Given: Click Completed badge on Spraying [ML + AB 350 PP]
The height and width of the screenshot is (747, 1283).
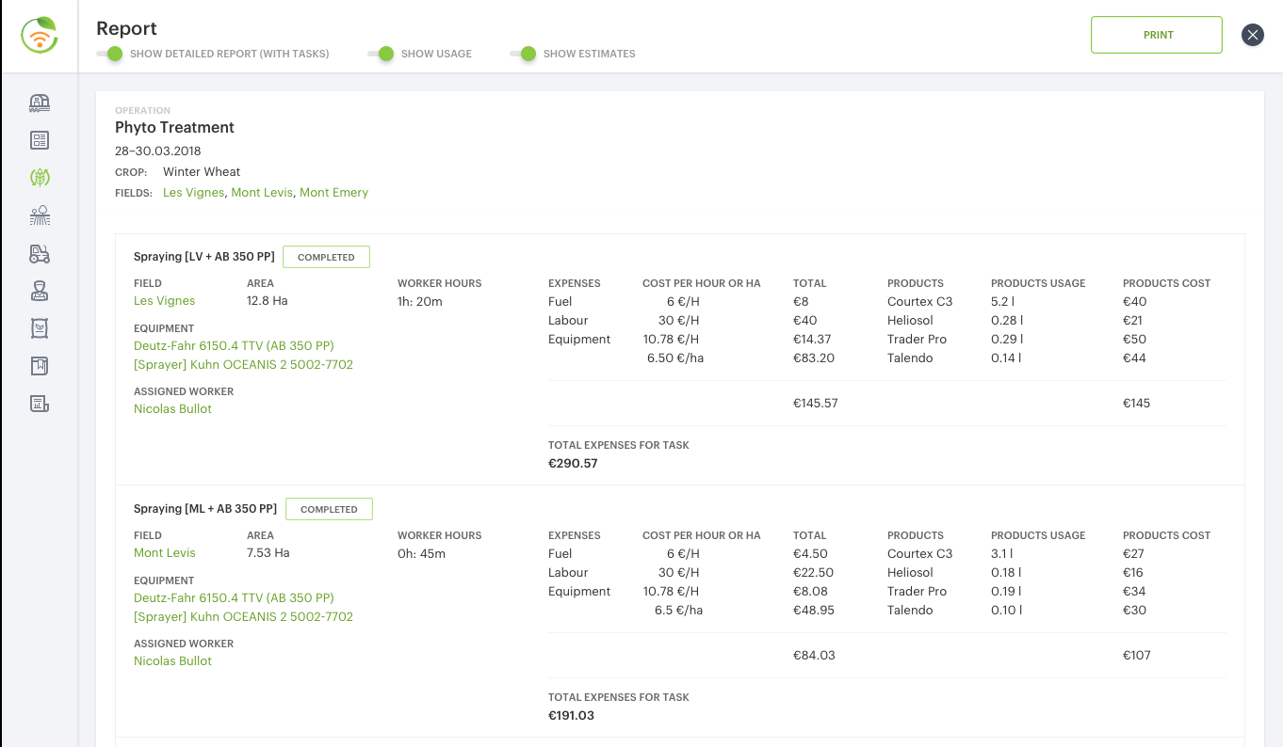Looking at the screenshot, I should coord(329,509).
